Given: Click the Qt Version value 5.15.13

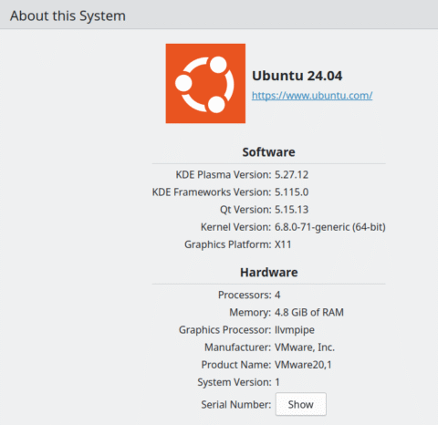Looking at the screenshot, I should point(292,210).
